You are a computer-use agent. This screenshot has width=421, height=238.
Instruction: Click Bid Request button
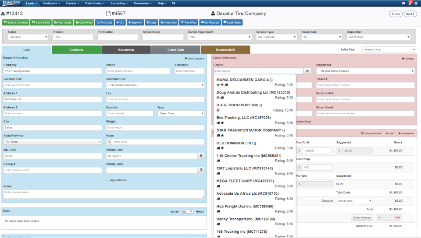(x=210, y=22)
